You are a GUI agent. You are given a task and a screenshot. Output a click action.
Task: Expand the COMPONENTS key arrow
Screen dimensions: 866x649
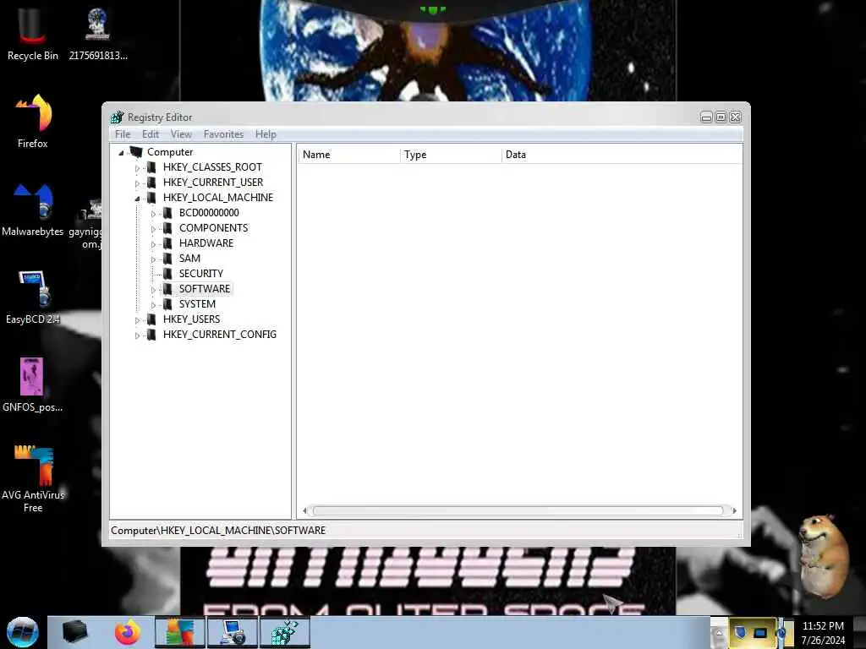click(x=154, y=229)
